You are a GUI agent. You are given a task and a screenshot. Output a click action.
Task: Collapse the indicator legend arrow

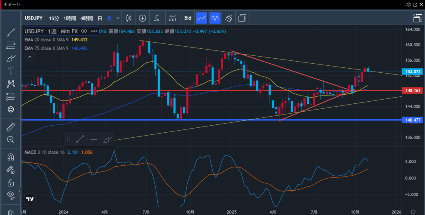pyautogui.click(x=29, y=56)
